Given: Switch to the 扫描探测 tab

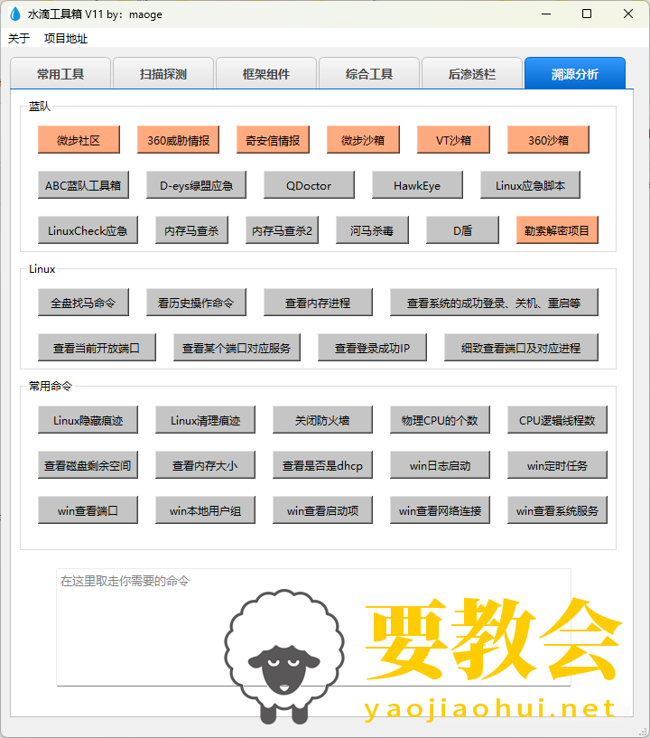Looking at the screenshot, I should click(163, 74).
